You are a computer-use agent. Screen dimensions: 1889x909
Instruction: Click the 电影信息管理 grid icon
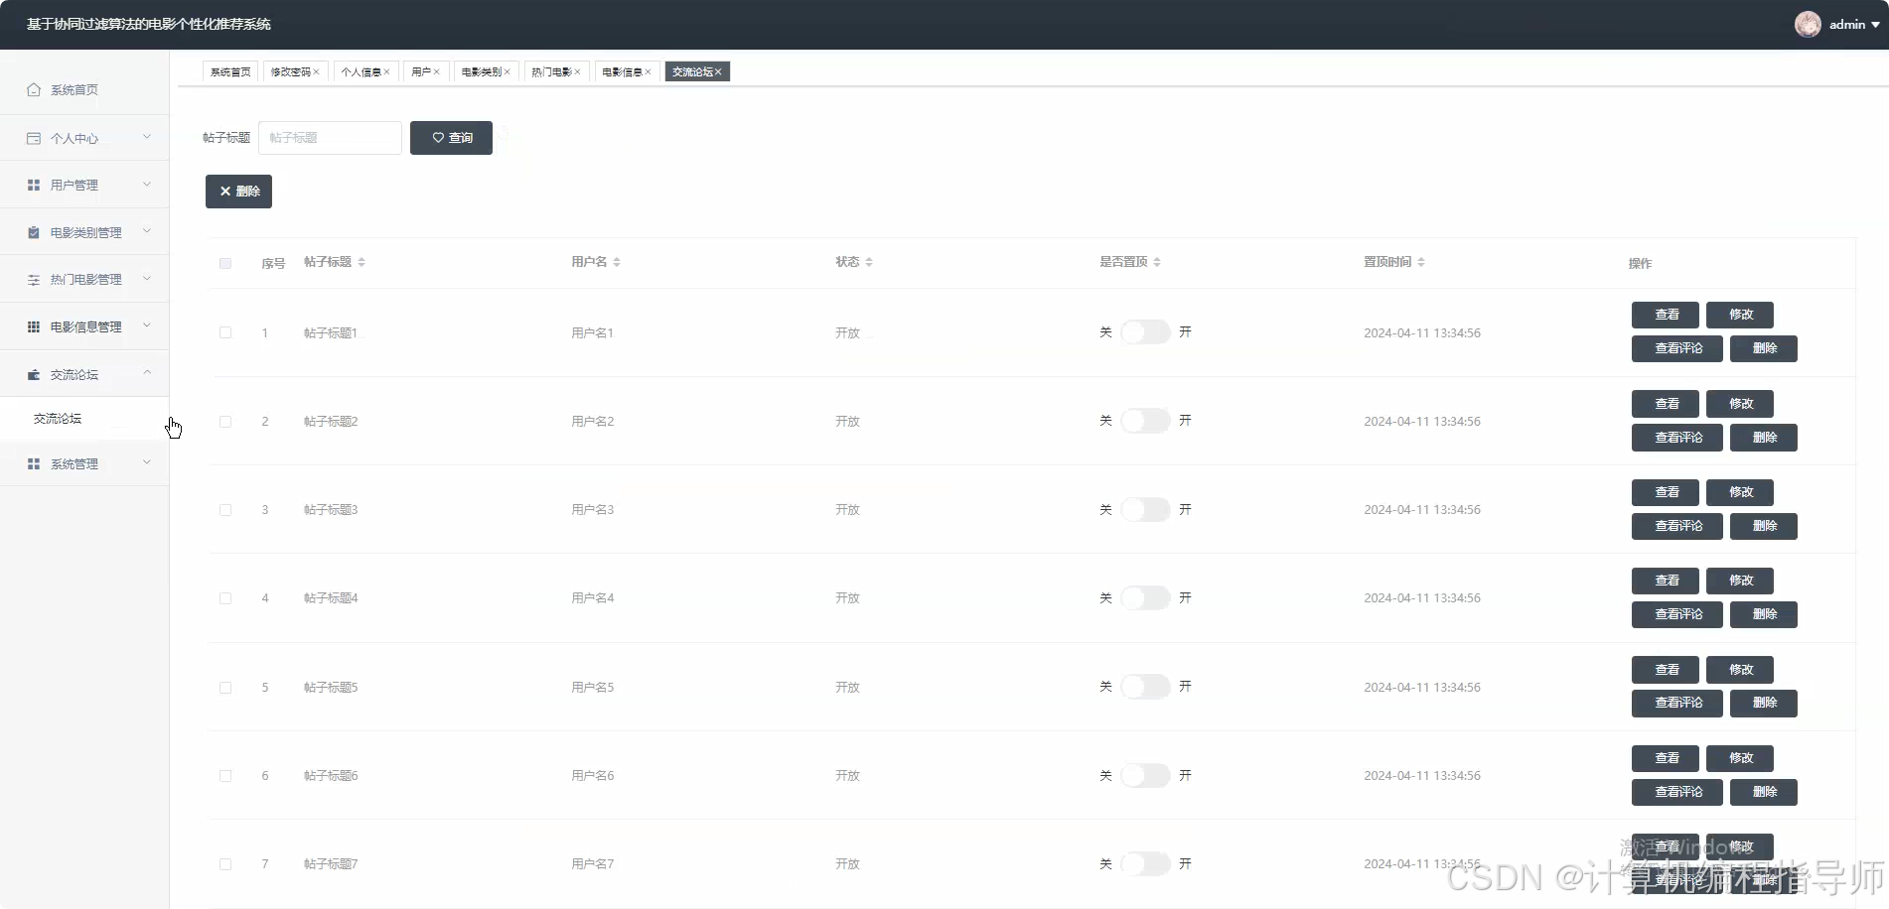(x=34, y=326)
